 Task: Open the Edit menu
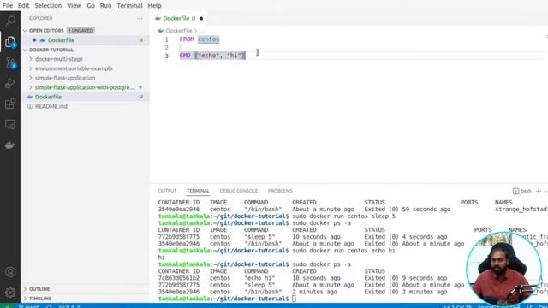tap(23, 6)
